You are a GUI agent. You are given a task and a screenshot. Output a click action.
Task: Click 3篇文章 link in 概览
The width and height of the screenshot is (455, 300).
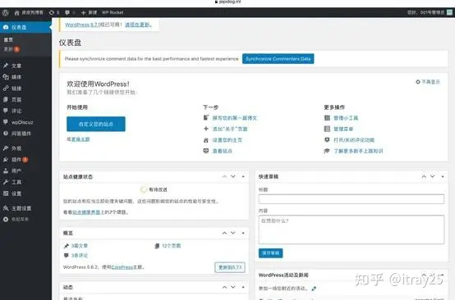79,246
